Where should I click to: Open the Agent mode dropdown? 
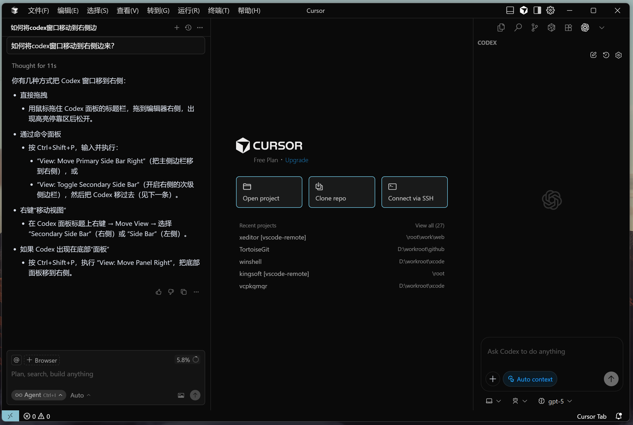tap(39, 395)
